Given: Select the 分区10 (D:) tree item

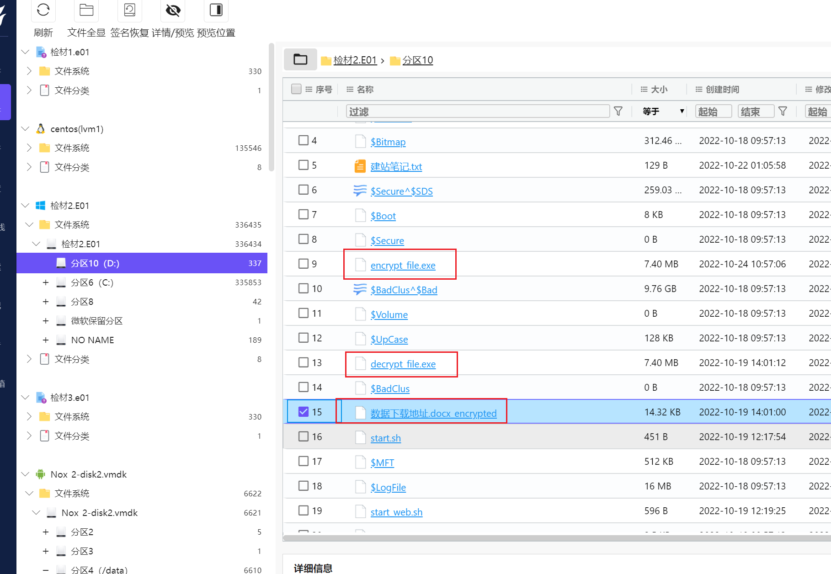Looking at the screenshot, I should [x=142, y=263].
